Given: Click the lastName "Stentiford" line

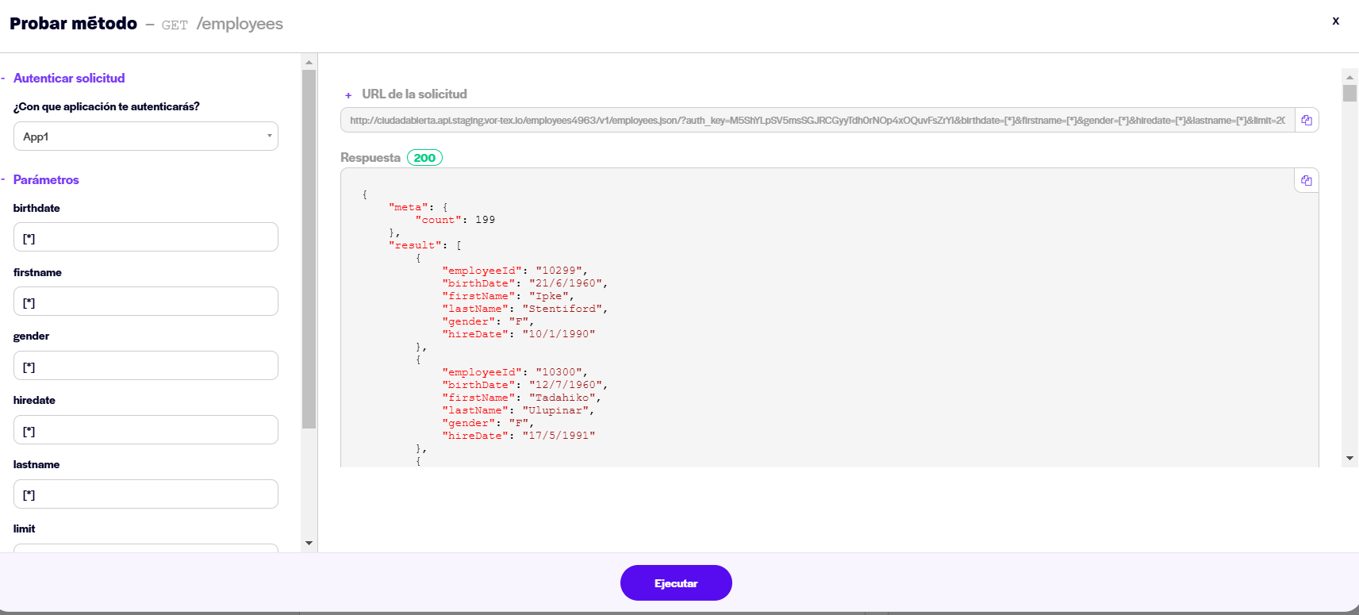Looking at the screenshot, I should (525, 309).
